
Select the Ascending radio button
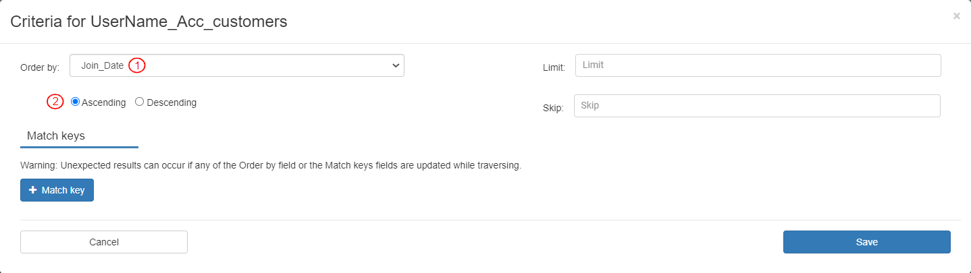(76, 102)
